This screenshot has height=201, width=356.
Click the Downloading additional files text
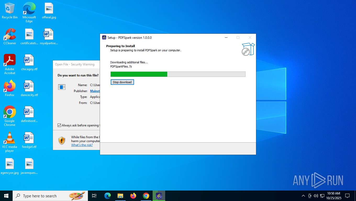coord(129,62)
